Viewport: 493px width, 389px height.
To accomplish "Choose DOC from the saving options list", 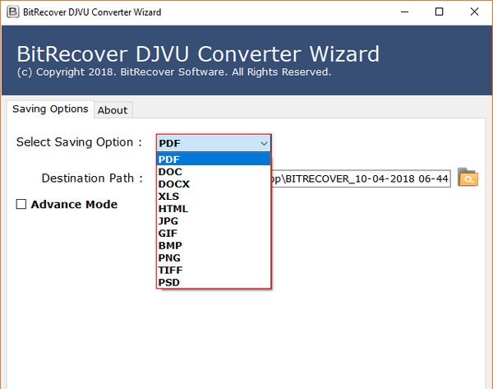I will [214, 172].
